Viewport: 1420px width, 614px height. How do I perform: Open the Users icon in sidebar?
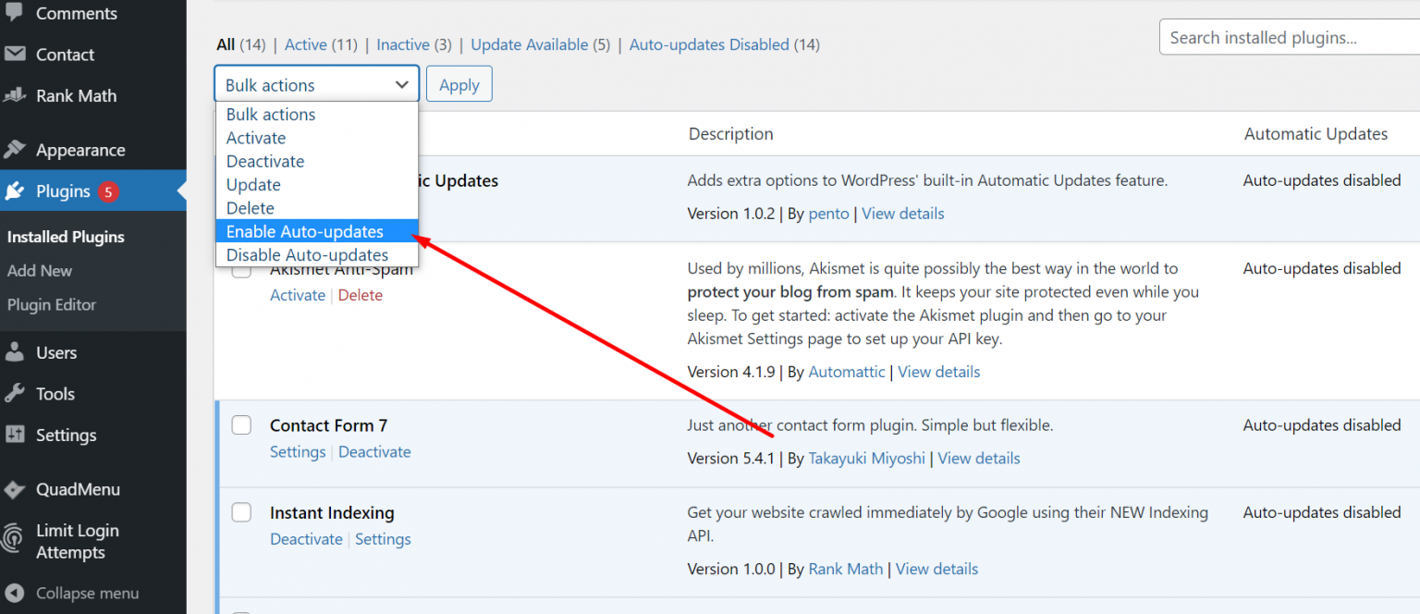pos(16,351)
